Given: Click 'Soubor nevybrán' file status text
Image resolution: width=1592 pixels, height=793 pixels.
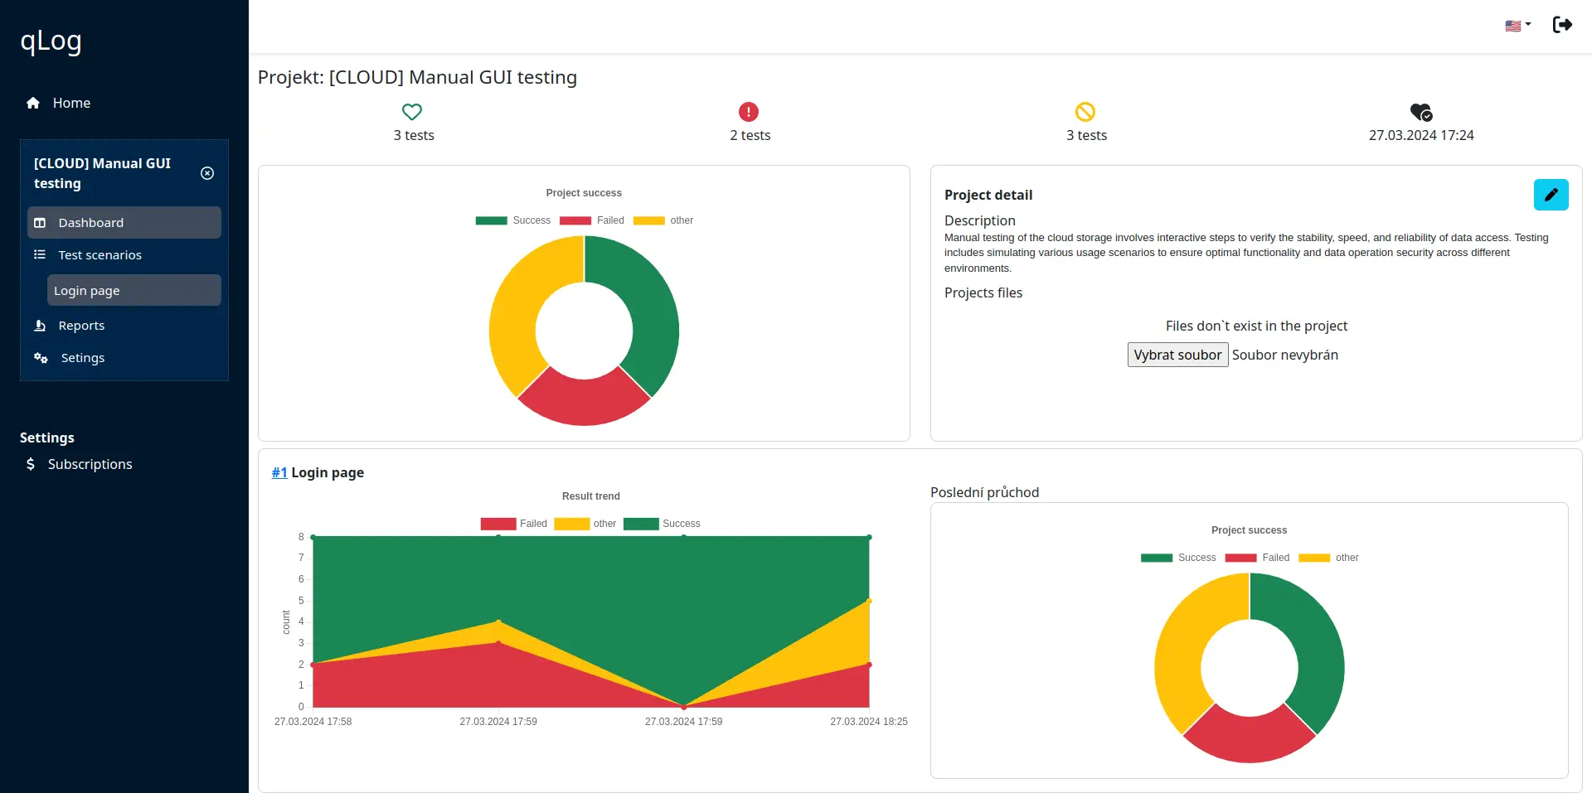Looking at the screenshot, I should [x=1285, y=355].
